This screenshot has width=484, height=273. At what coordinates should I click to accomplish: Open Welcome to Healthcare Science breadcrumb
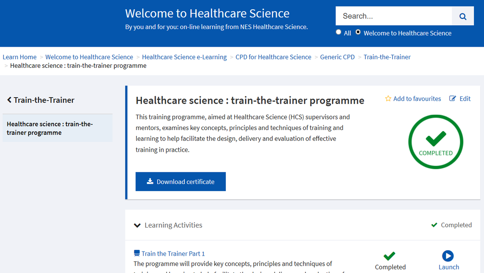click(89, 57)
